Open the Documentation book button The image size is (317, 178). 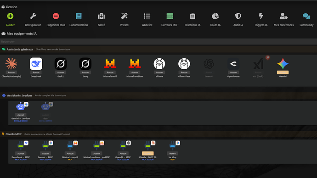pos(79,16)
